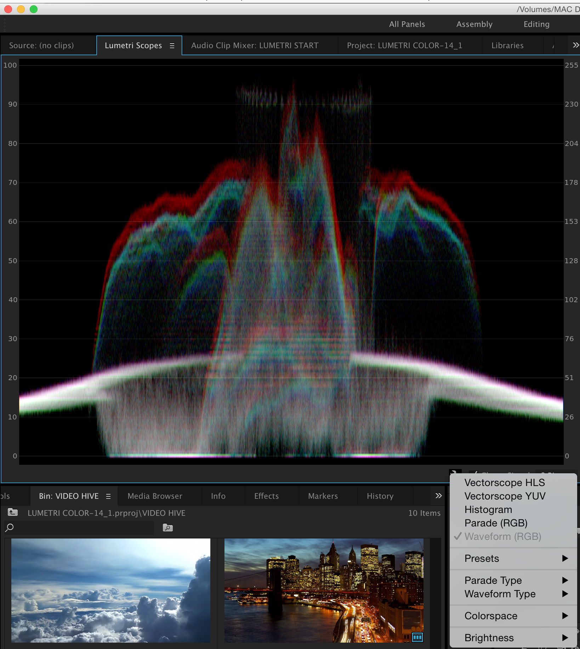Uncheck Waveform (RGB) in context menu

pos(513,536)
